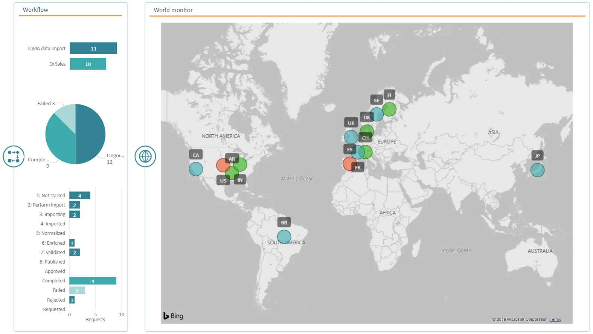
Task: Click the '4: Imported' axis label
Action: coord(53,224)
